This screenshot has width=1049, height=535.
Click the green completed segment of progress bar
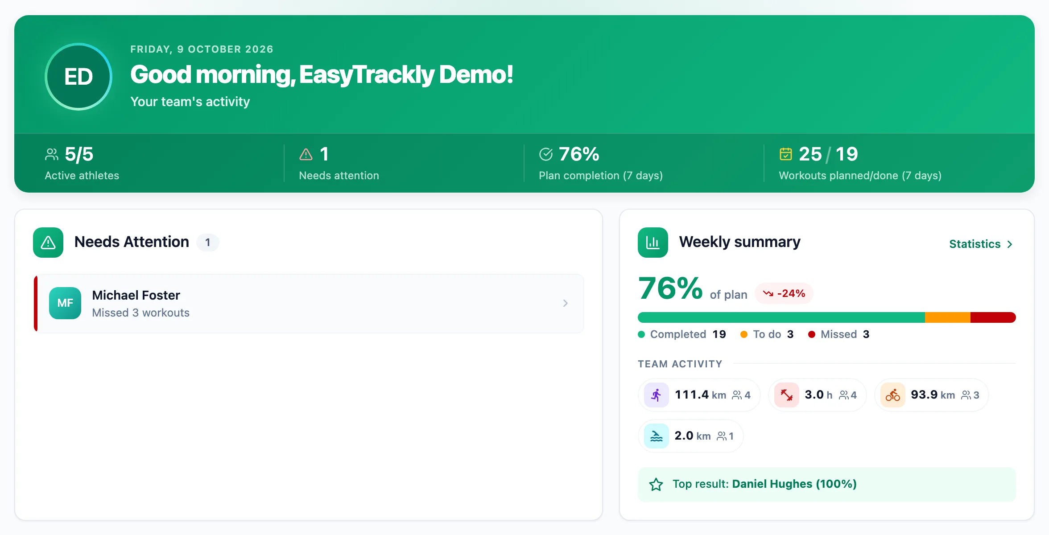(x=781, y=317)
